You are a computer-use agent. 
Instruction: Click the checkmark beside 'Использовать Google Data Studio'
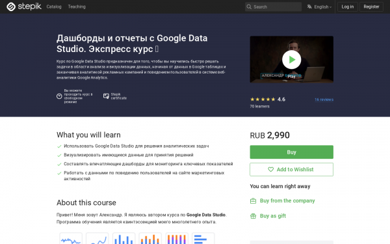pyautogui.click(x=59, y=146)
